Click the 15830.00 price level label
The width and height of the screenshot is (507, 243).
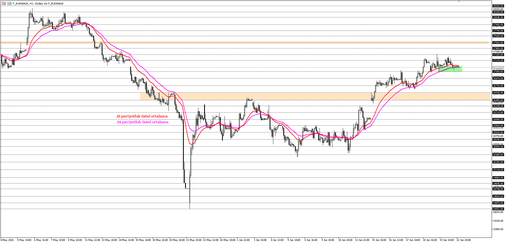pyautogui.click(x=498, y=132)
